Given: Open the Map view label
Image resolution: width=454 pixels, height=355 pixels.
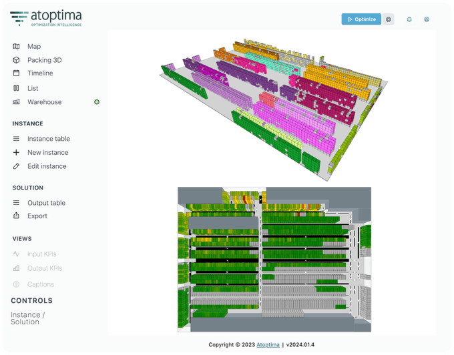Looking at the screenshot, I should point(34,46).
